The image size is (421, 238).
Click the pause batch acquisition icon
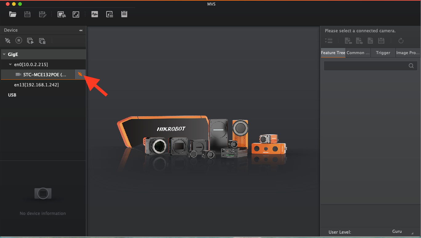coord(42,41)
